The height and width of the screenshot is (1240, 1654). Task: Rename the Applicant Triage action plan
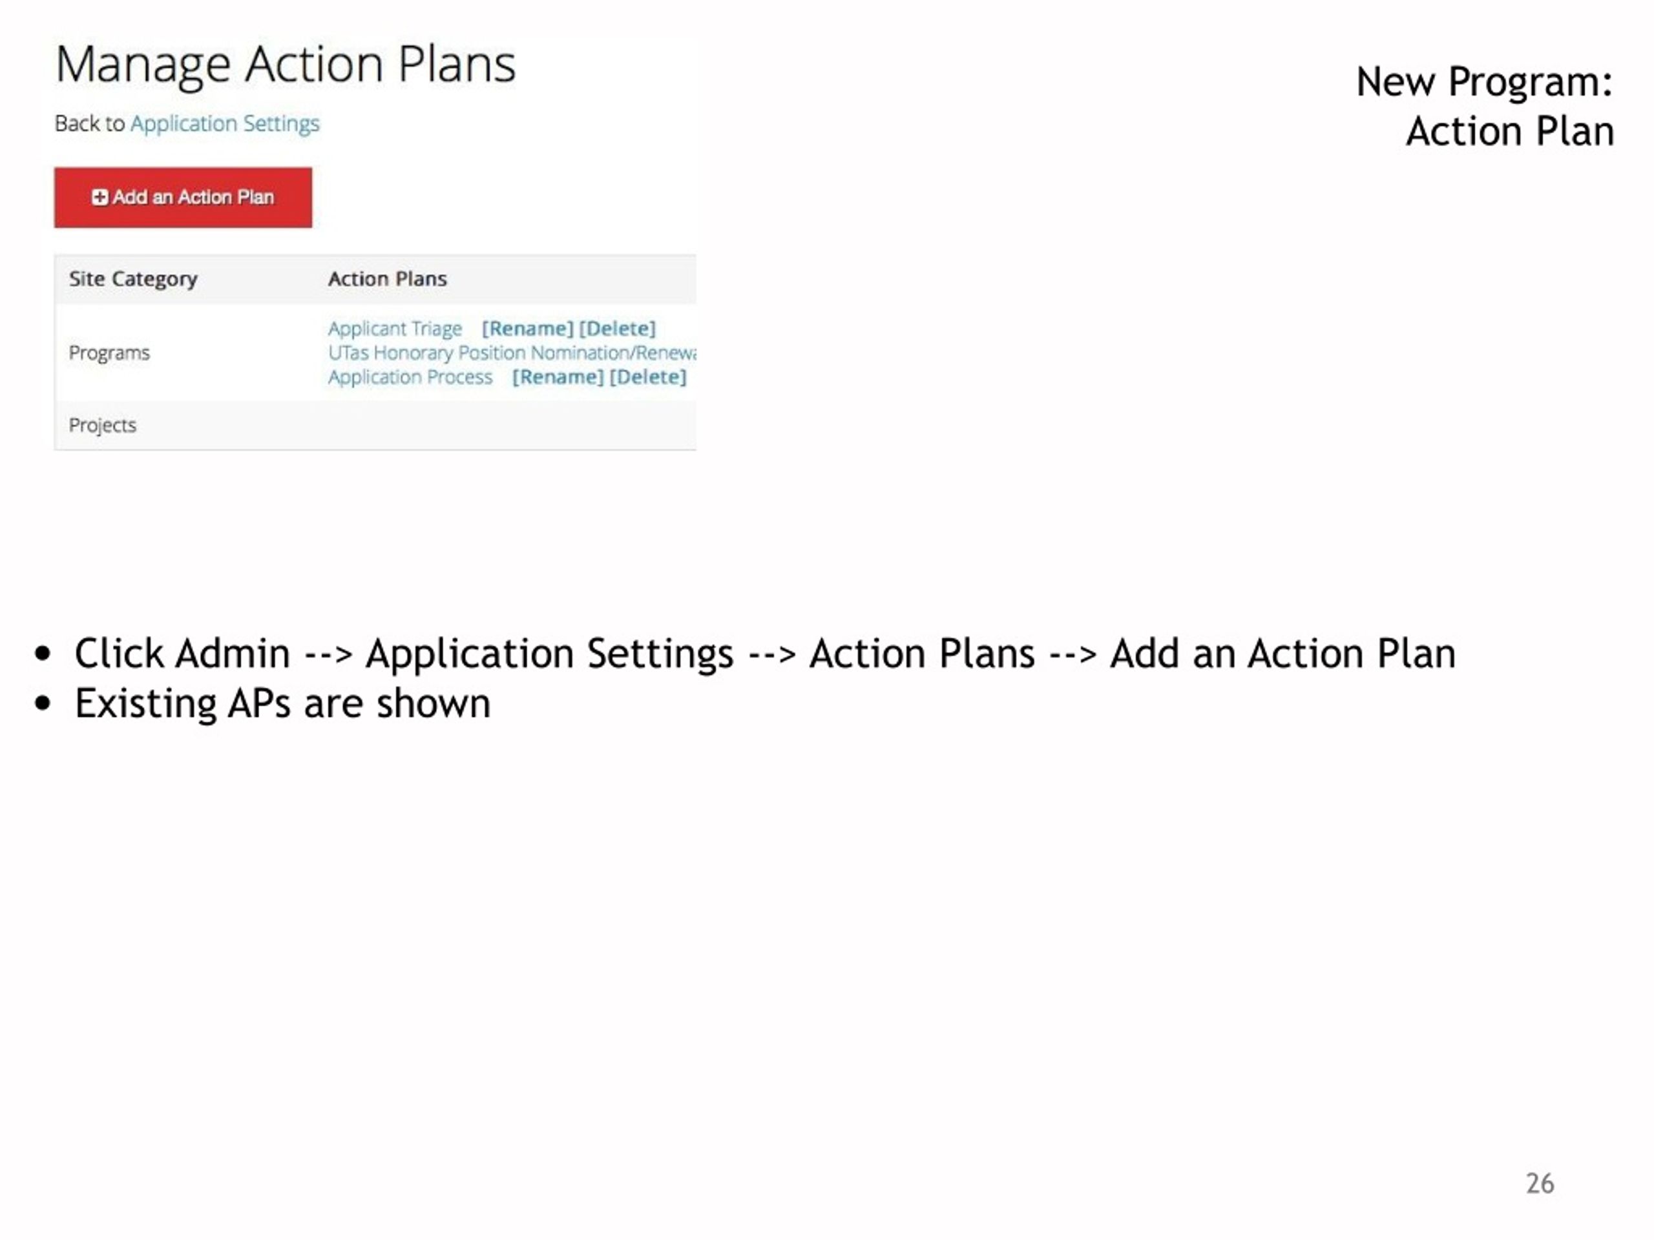coord(527,329)
